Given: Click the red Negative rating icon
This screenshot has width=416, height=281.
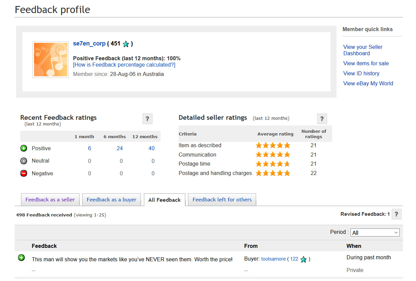Looking at the screenshot, I should point(24,173).
